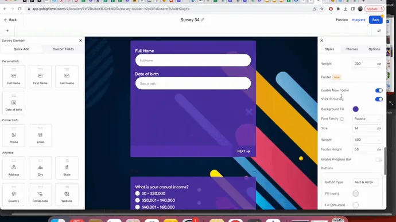The image size is (396, 222).
Task: Open the footer Weight 400 dropdown
Action: pos(367,140)
